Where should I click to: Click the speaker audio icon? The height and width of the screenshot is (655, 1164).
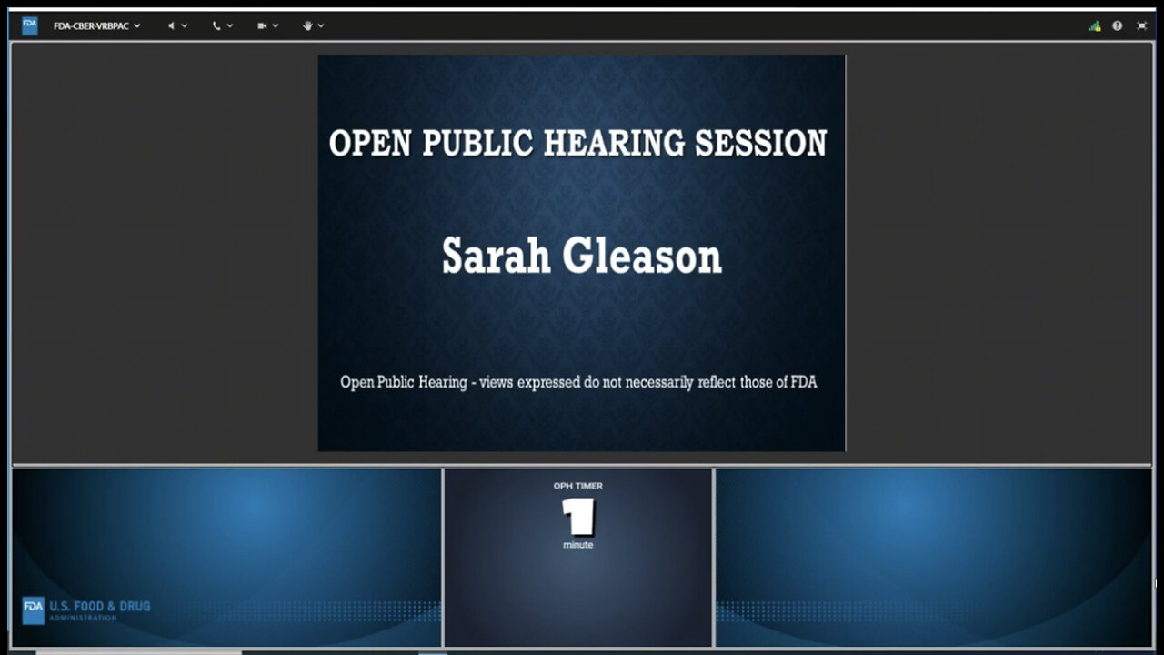tap(171, 25)
